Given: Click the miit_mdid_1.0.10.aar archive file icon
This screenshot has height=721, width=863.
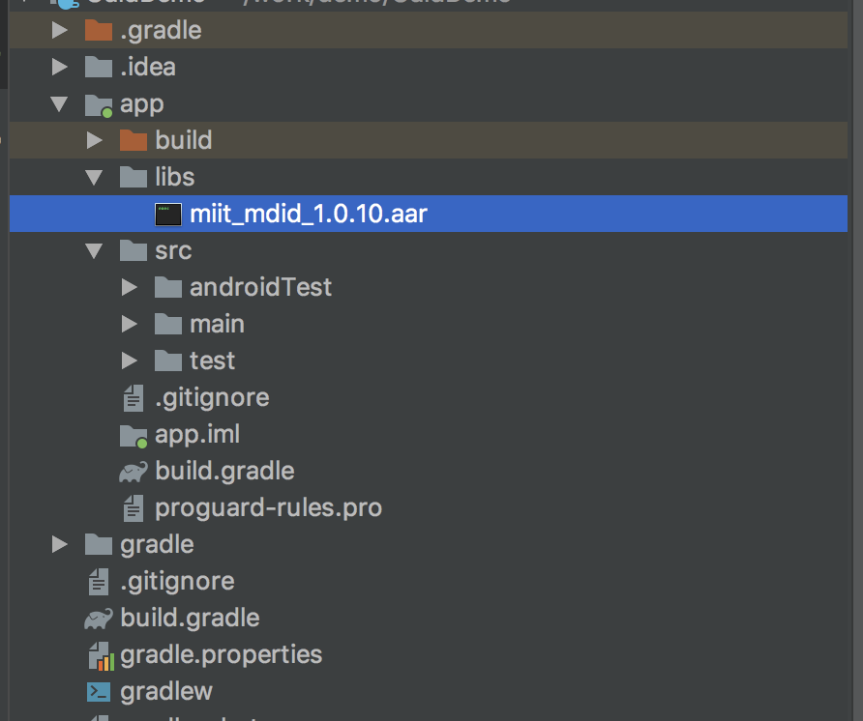Looking at the screenshot, I should [168, 215].
